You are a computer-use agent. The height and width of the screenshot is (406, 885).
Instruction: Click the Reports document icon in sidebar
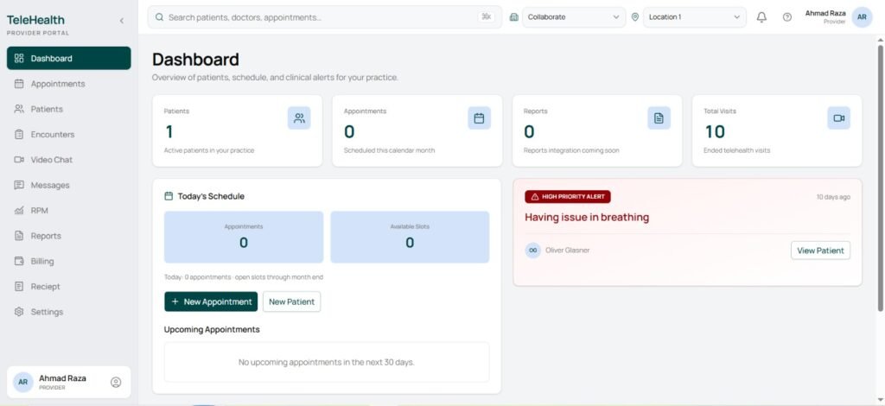point(19,236)
